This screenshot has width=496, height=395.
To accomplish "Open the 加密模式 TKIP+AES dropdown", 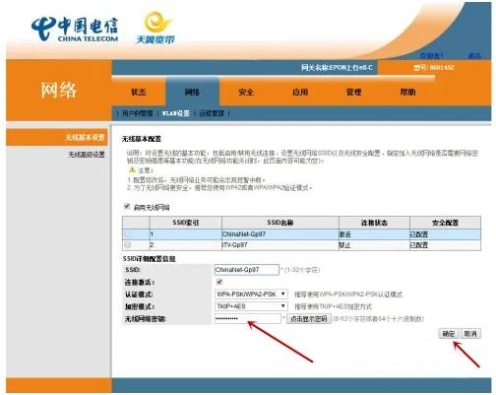I will (x=251, y=306).
